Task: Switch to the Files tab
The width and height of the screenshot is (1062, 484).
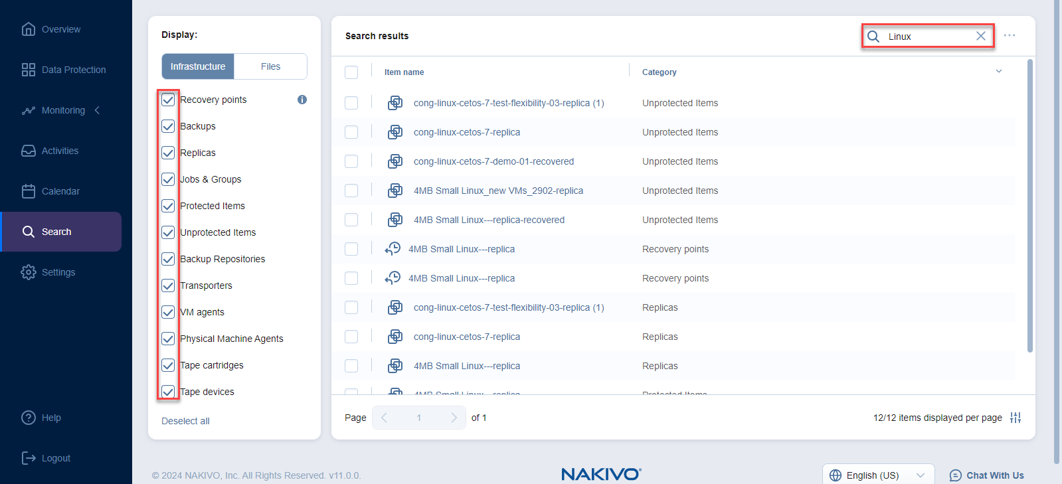Action: pos(270,66)
